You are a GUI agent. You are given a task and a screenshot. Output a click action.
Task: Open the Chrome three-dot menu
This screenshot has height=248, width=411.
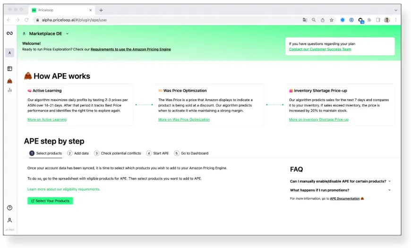(396, 20)
